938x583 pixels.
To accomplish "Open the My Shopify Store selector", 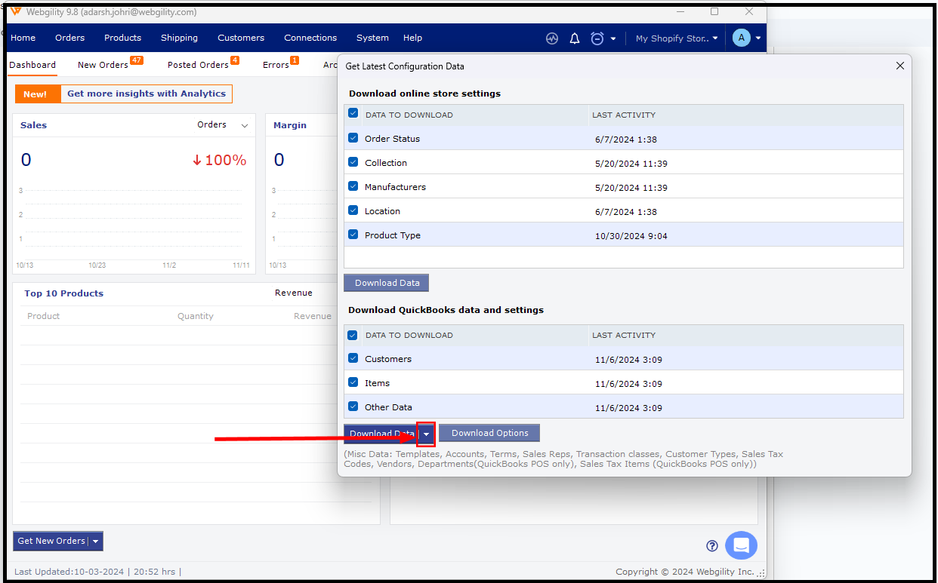I will point(677,38).
